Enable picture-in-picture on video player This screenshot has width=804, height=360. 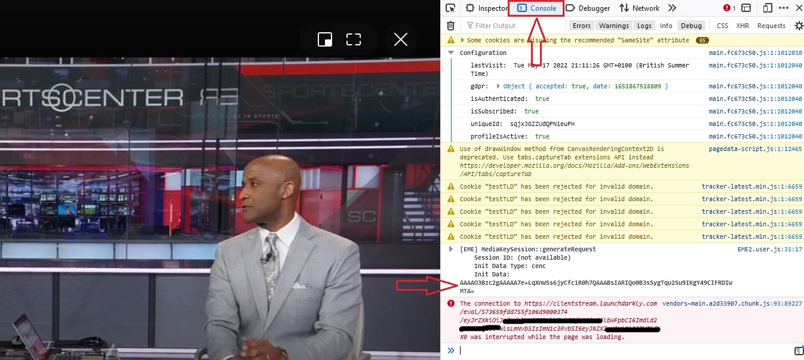(x=325, y=39)
